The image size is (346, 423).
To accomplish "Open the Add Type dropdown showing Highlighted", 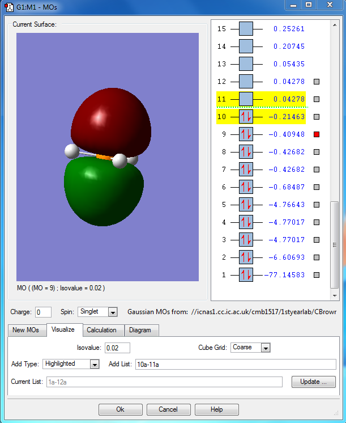I will point(95,364).
